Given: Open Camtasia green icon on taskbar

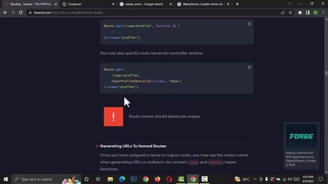Looking at the screenshot, I should click(x=181, y=179).
